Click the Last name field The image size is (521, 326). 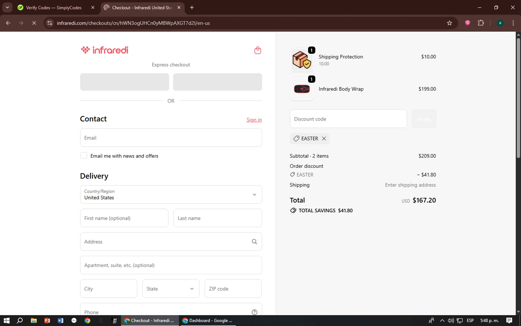[x=218, y=218]
